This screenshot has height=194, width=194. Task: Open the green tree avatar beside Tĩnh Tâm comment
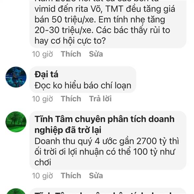(16, 122)
